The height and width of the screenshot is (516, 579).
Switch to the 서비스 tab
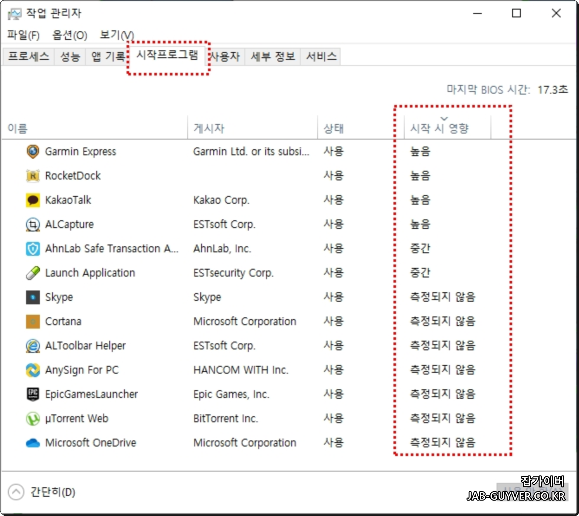321,56
